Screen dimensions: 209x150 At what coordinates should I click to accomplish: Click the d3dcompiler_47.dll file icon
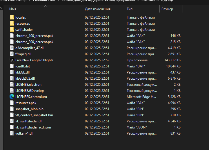click(12, 48)
